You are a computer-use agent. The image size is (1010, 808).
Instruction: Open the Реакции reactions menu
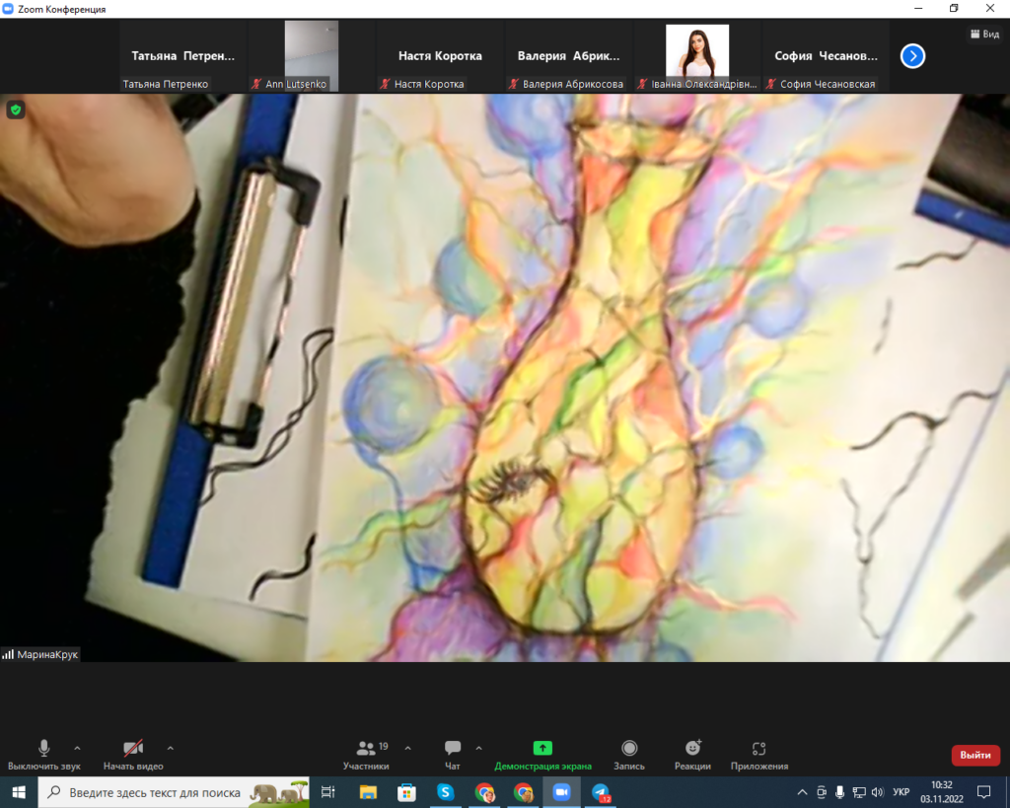click(x=692, y=749)
